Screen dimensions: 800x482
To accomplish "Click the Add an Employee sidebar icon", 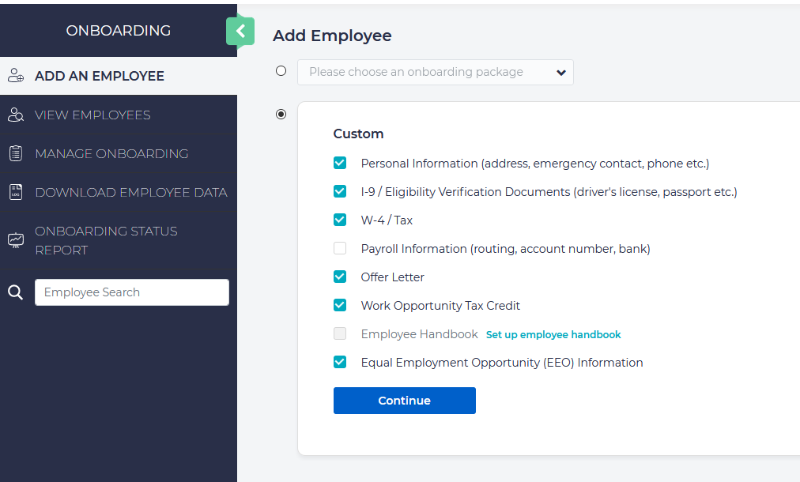I will 15,76.
